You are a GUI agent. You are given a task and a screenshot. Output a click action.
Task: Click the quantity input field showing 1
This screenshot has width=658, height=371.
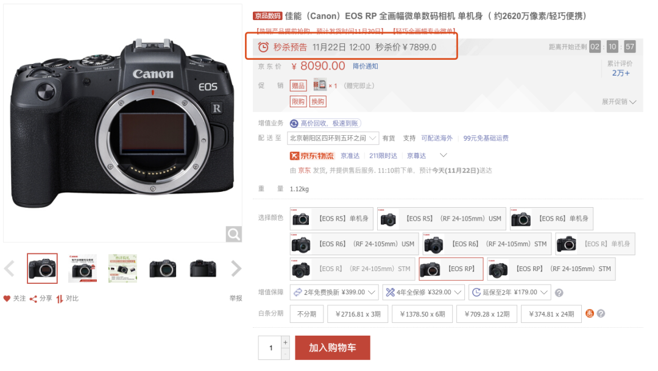click(270, 348)
